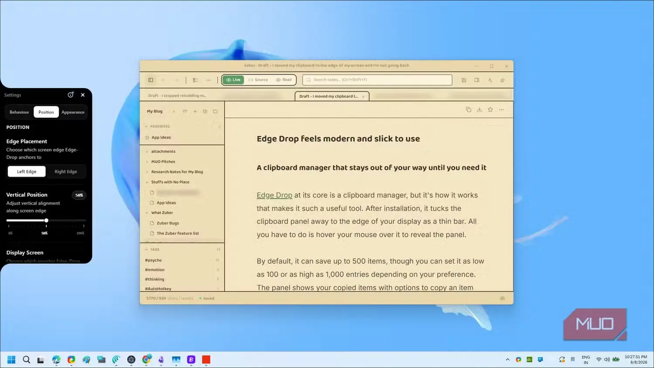Select Left Edge placement

[27, 171]
